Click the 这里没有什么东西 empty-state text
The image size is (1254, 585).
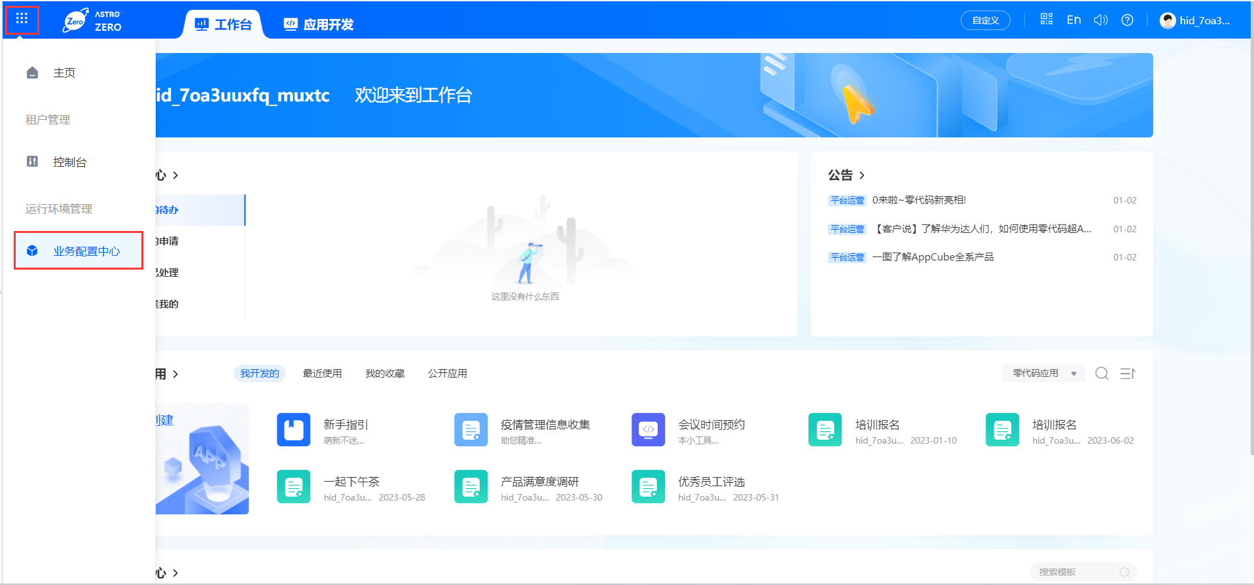[x=525, y=296]
